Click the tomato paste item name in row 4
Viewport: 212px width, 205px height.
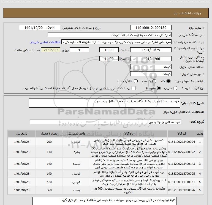(x=129, y=174)
